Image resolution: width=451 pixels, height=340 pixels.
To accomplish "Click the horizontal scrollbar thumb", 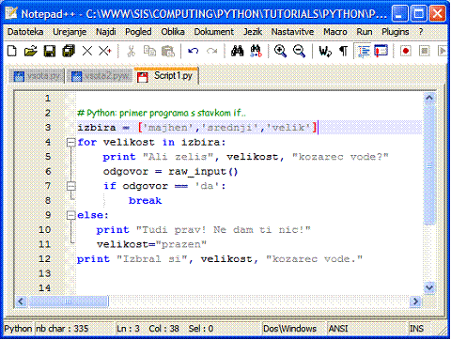I will click(68, 301).
